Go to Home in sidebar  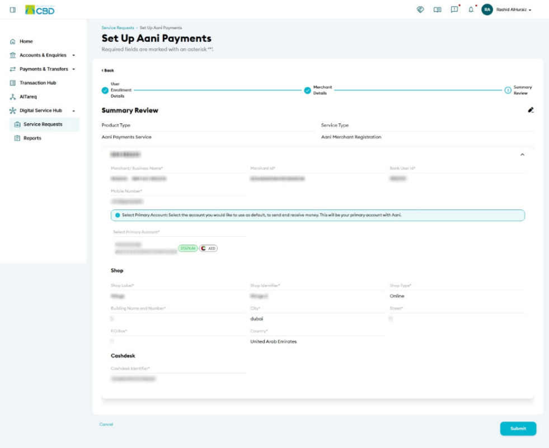click(x=26, y=41)
